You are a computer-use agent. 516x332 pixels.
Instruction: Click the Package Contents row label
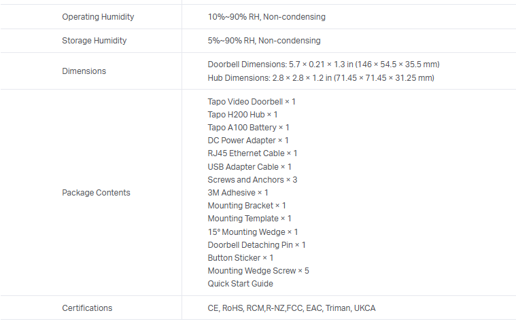click(x=96, y=193)
